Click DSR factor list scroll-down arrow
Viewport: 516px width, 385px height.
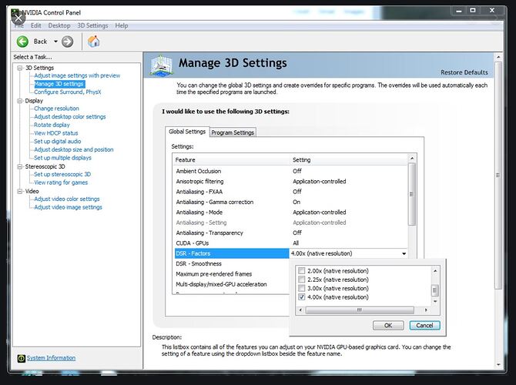pyautogui.click(x=435, y=301)
